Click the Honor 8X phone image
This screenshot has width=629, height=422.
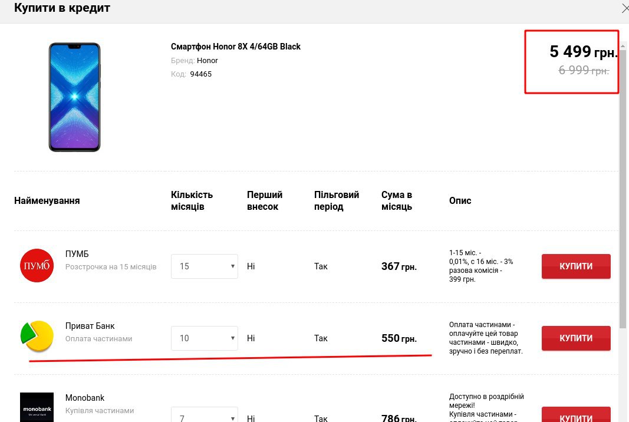(75, 97)
